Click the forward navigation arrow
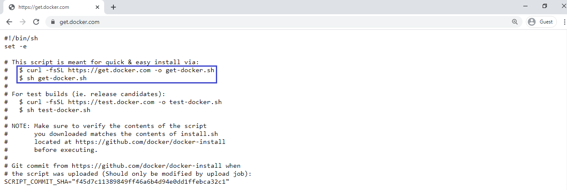The image size is (567, 190). 23,22
